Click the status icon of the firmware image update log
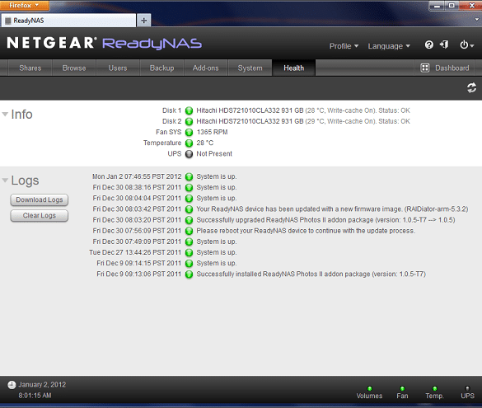 click(x=189, y=209)
